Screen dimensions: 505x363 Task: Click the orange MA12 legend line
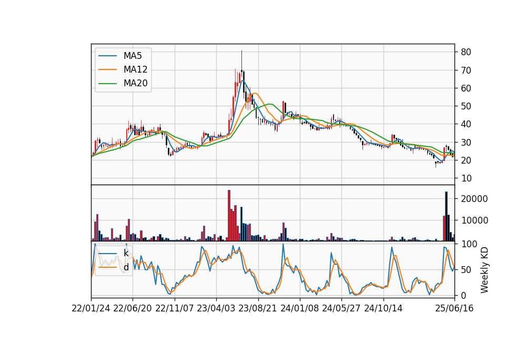[x=107, y=69]
